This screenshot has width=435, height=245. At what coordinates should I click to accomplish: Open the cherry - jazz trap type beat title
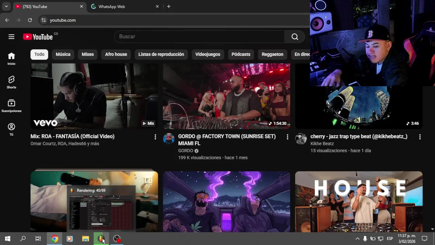[359, 136]
